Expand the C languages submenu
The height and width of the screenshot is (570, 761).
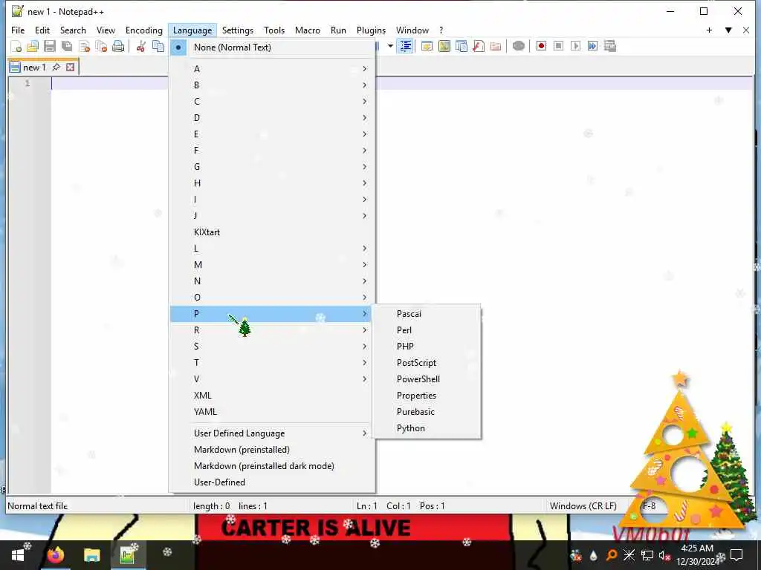(272, 101)
